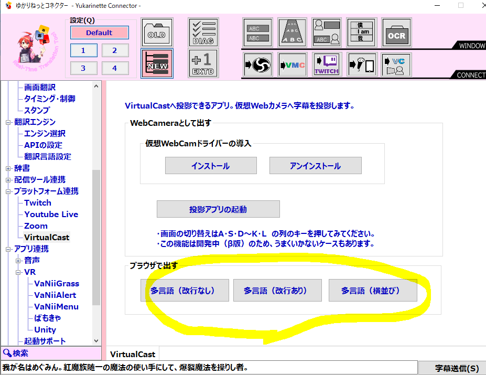Connect to OBS with the swirl icon
486x375 pixels.
258,65
